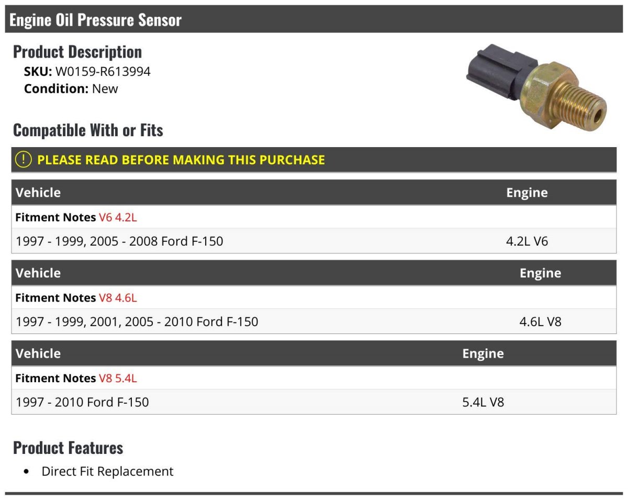Click the Please Read Before Making This Purchase banner

tap(314, 160)
